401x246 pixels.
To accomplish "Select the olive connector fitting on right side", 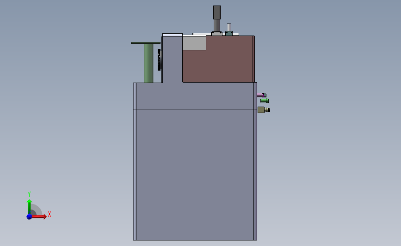I will [x=264, y=110].
